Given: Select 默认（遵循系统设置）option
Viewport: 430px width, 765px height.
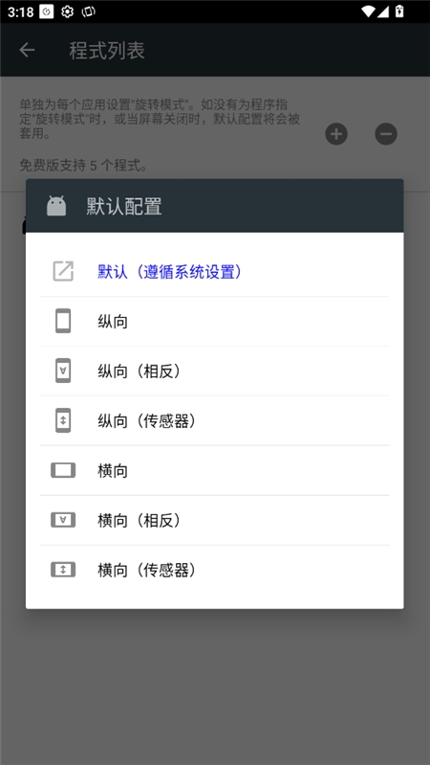Looking at the screenshot, I should point(215,271).
